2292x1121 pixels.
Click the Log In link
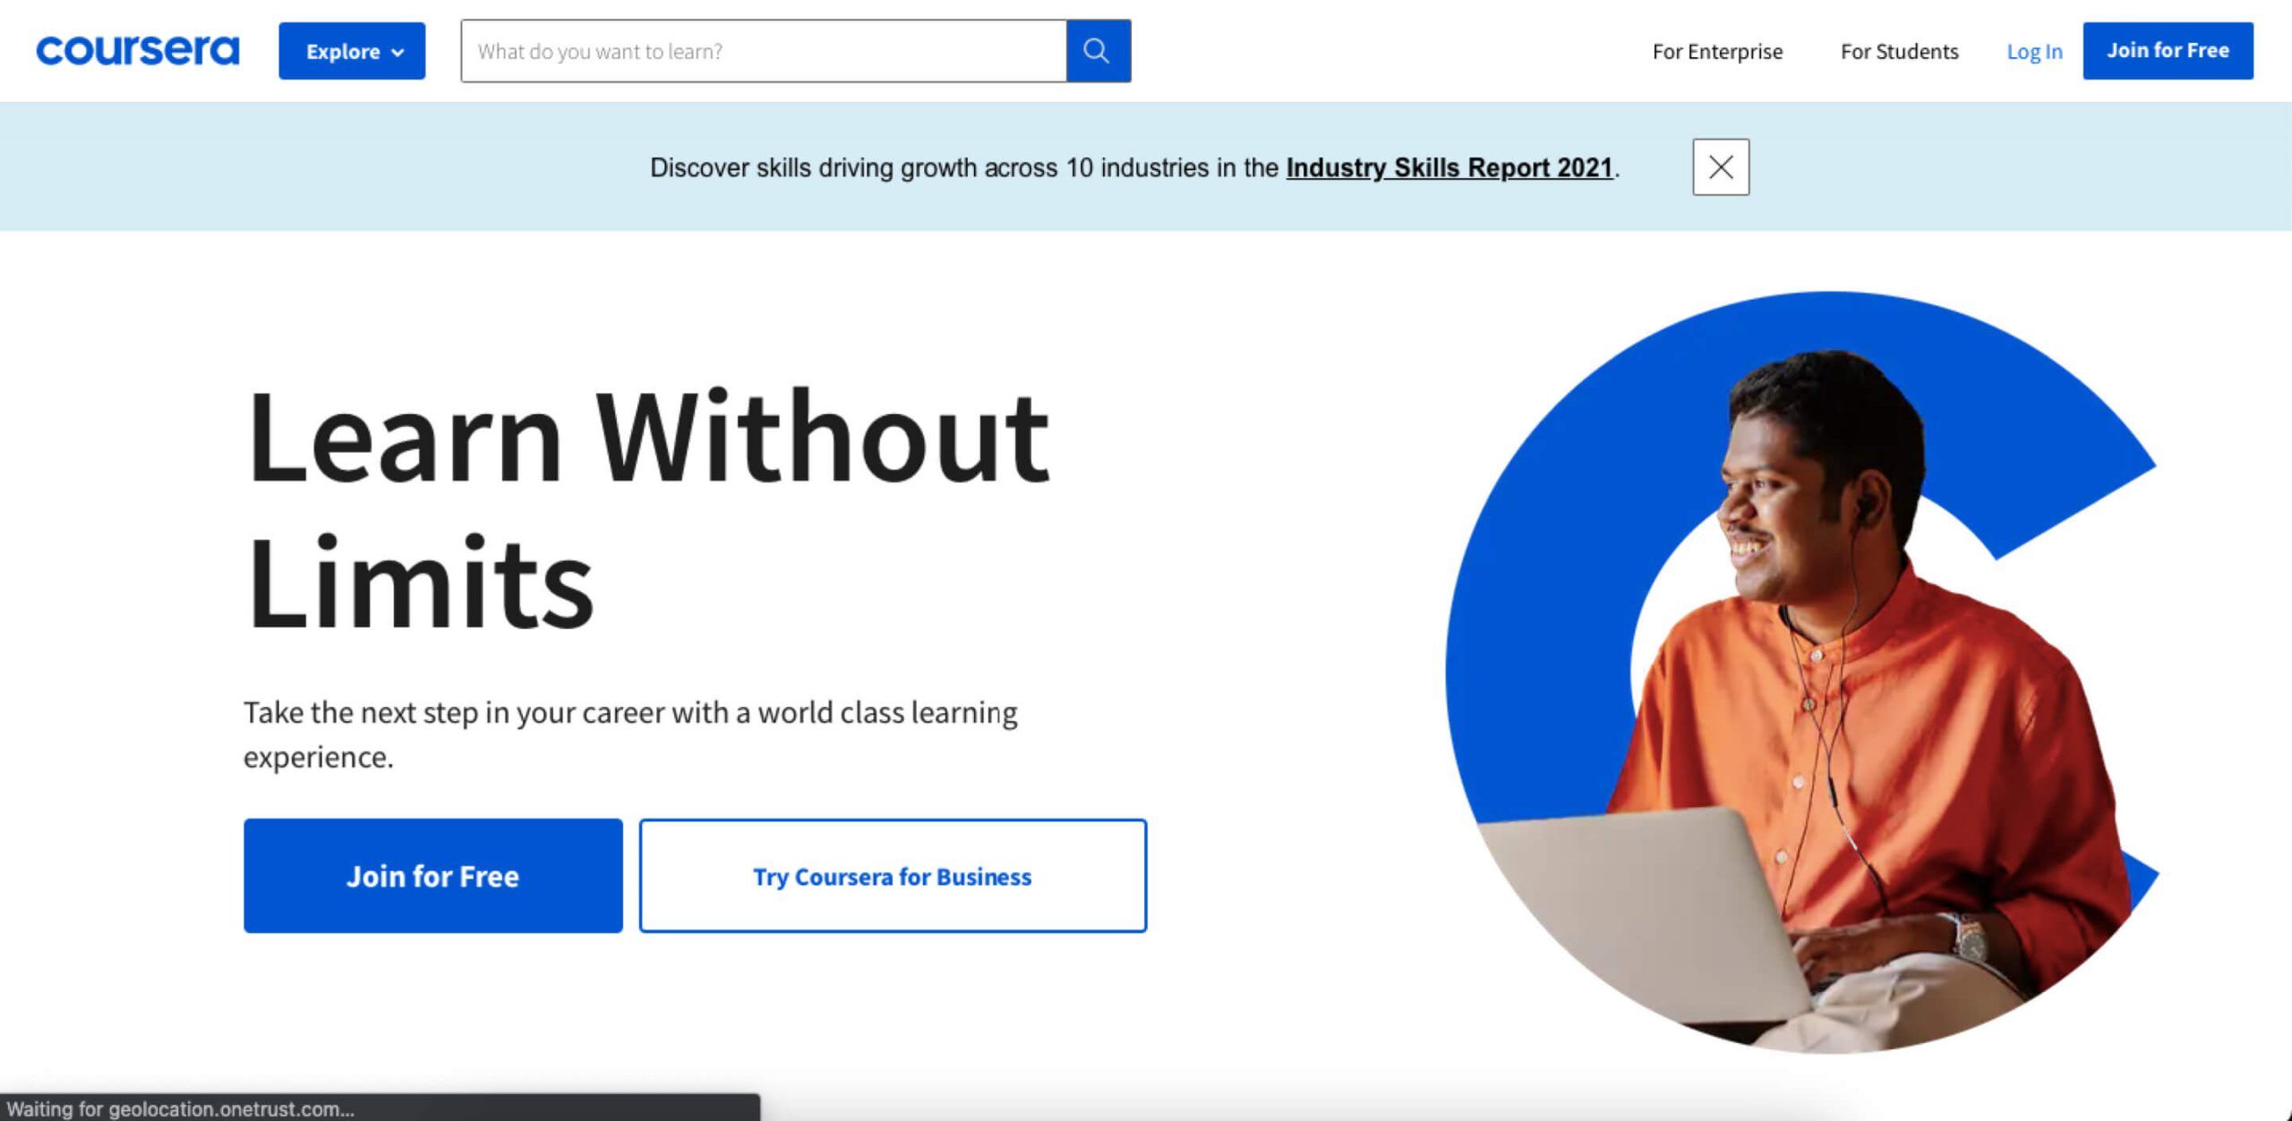(2034, 52)
